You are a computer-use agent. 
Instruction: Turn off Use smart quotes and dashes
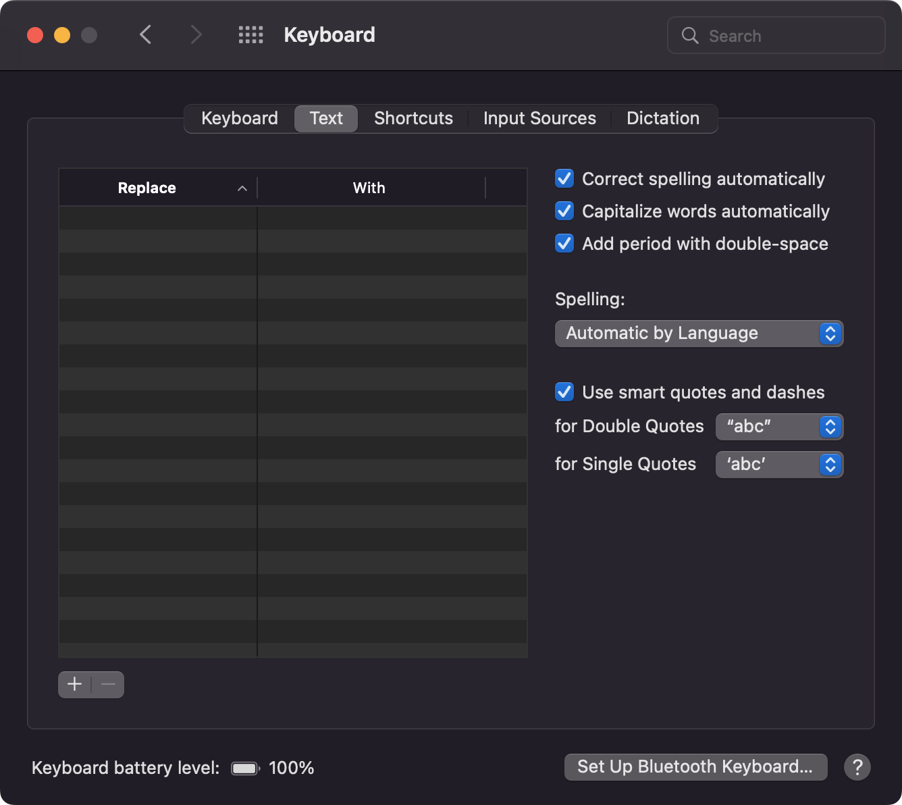tap(564, 392)
